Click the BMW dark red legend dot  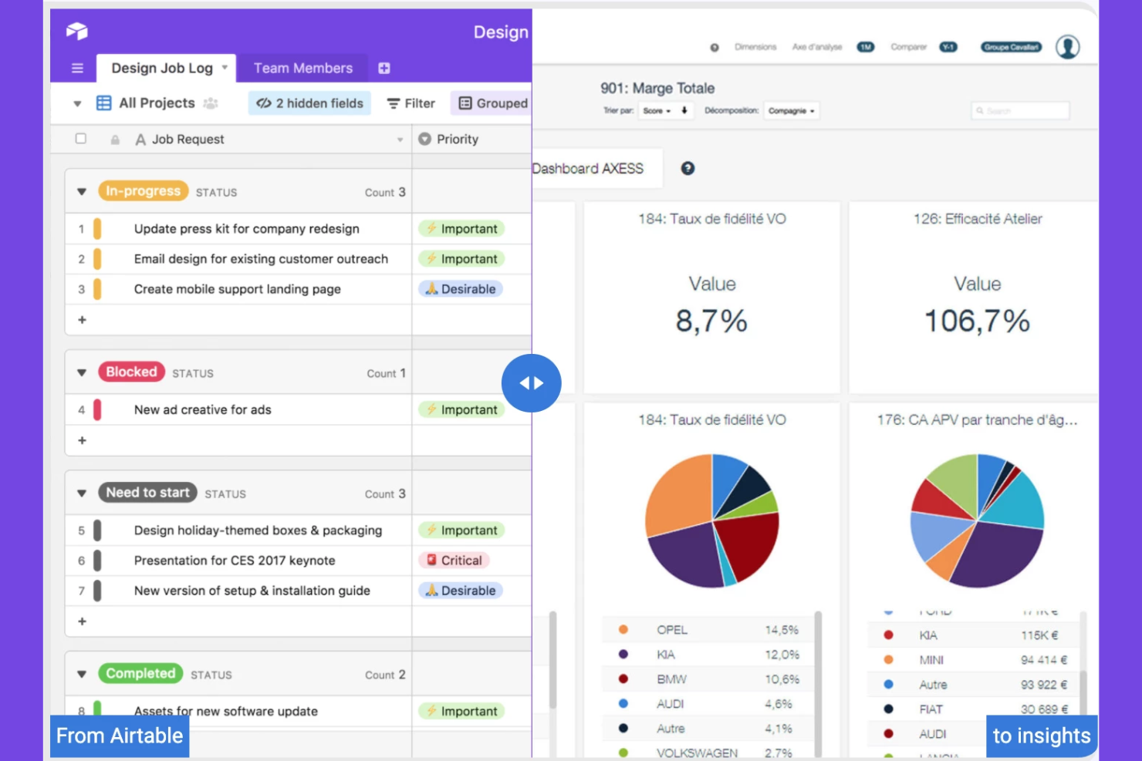click(623, 679)
